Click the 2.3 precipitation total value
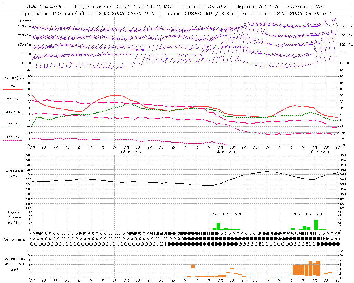The image size is (354, 283). coord(214,214)
